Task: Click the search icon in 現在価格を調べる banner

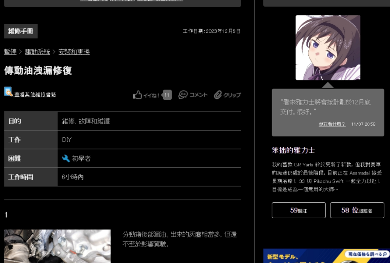Action: point(384,254)
